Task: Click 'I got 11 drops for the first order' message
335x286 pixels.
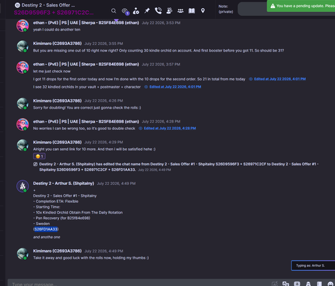Action: [139, 79]
